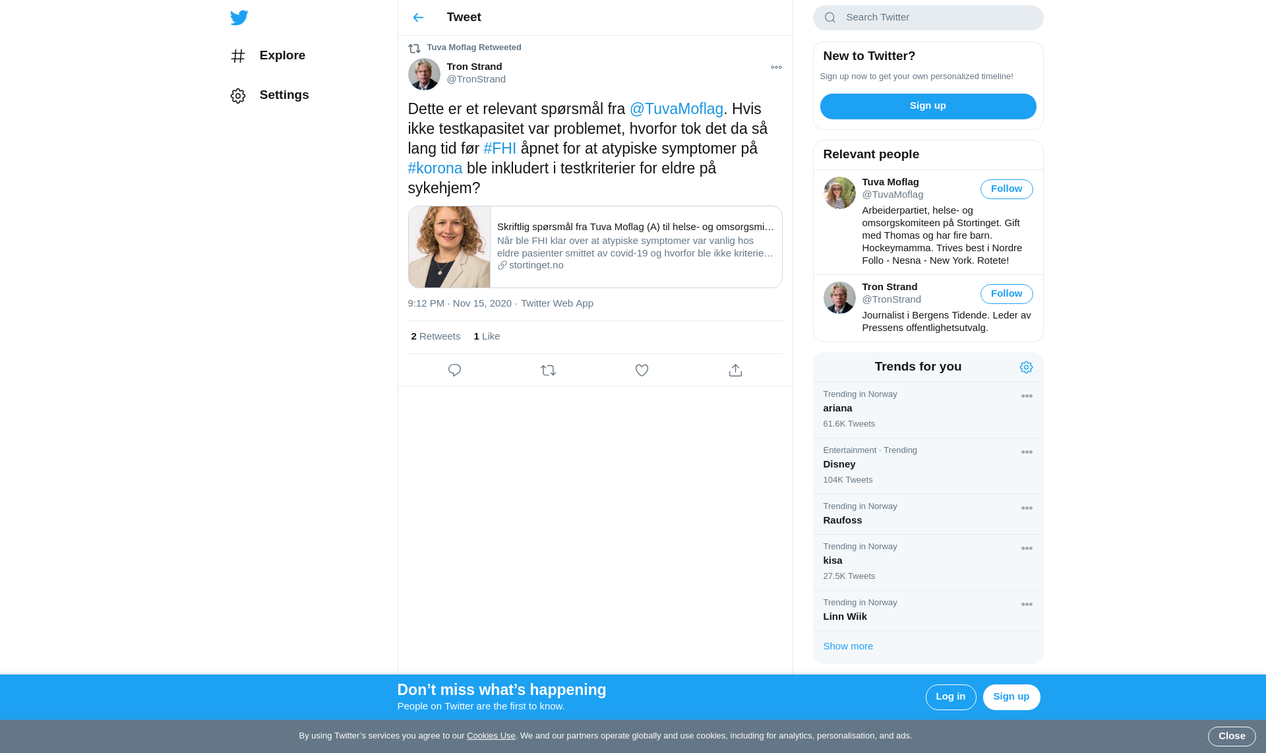Click the Twitter bird logo

pos(239,18)
